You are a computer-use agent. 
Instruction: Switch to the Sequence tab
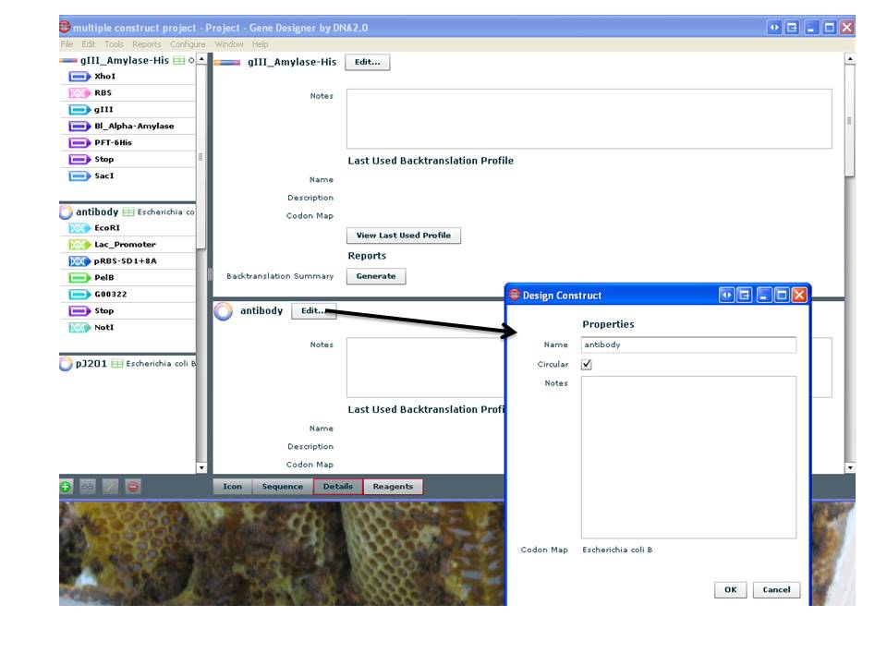tap(283, 487)
